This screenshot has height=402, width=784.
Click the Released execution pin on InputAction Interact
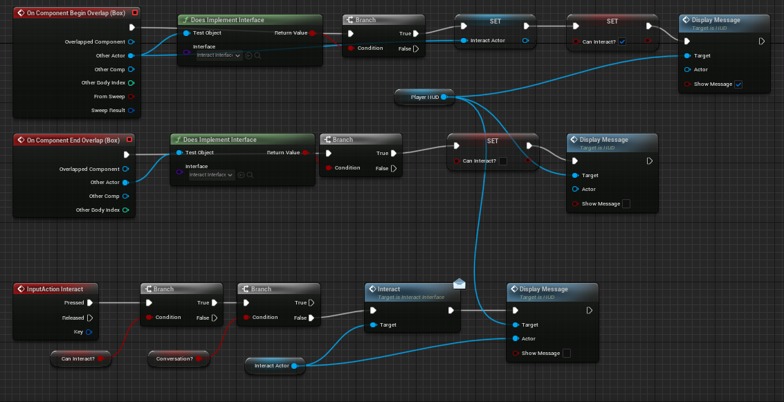click(x=90, y=318)
